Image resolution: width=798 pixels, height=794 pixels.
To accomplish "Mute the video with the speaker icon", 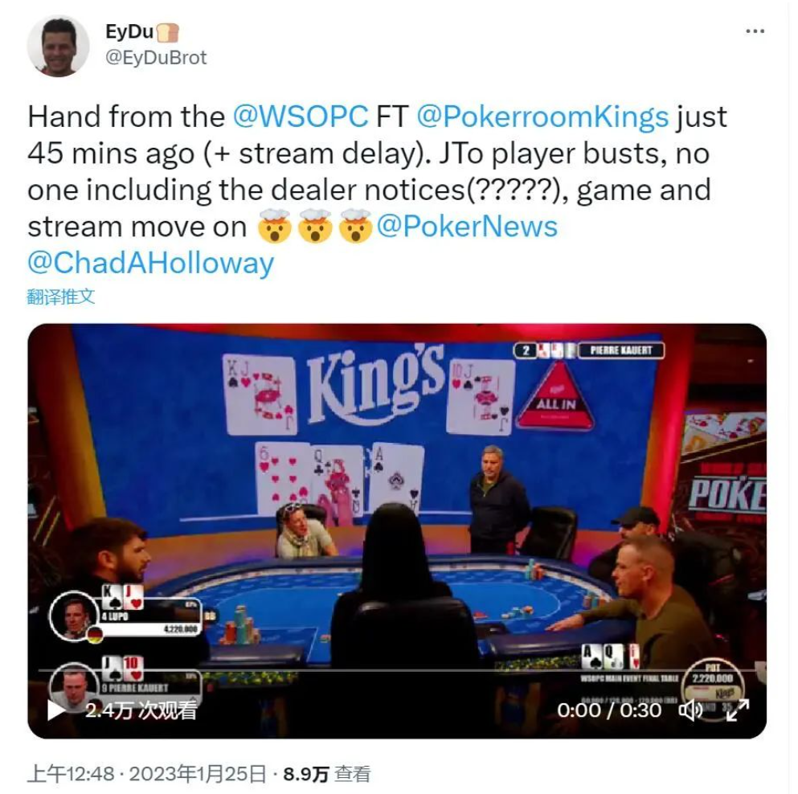I will coord(690,710).
